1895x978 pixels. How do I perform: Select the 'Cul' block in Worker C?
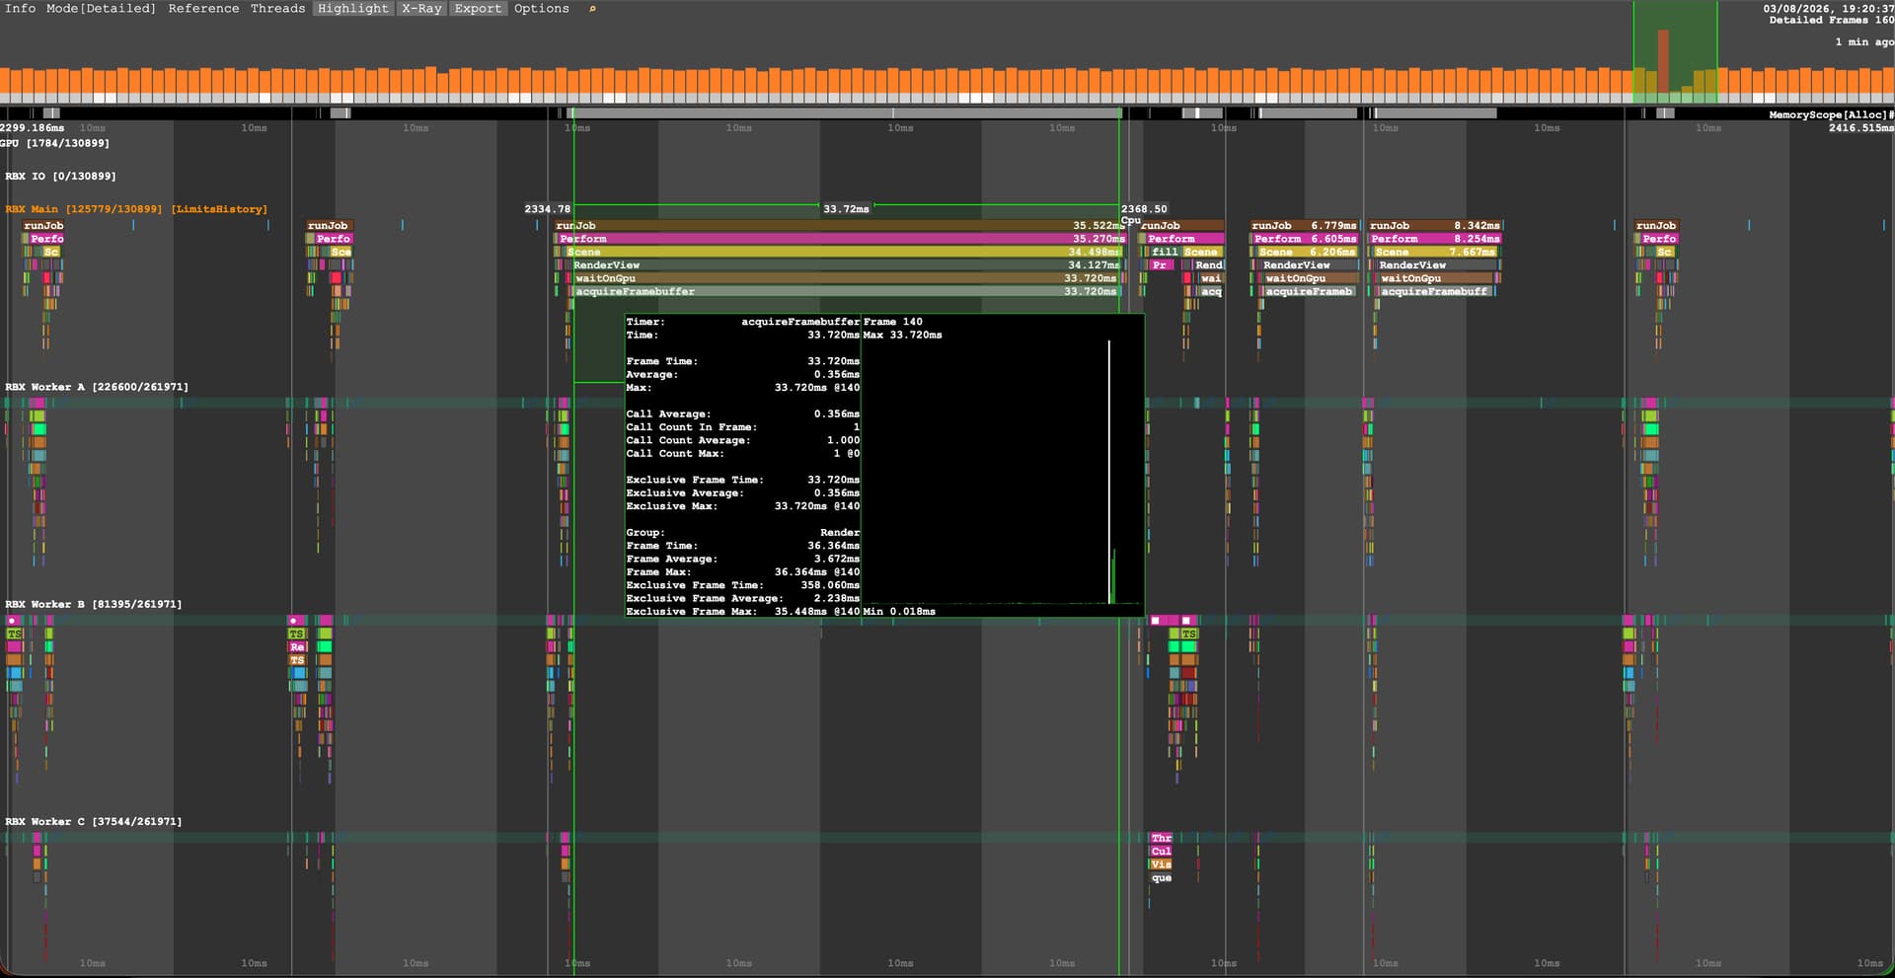tap(1161, 851)
